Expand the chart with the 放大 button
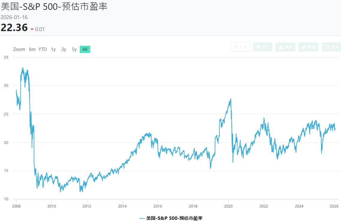 tap(331, 47)
